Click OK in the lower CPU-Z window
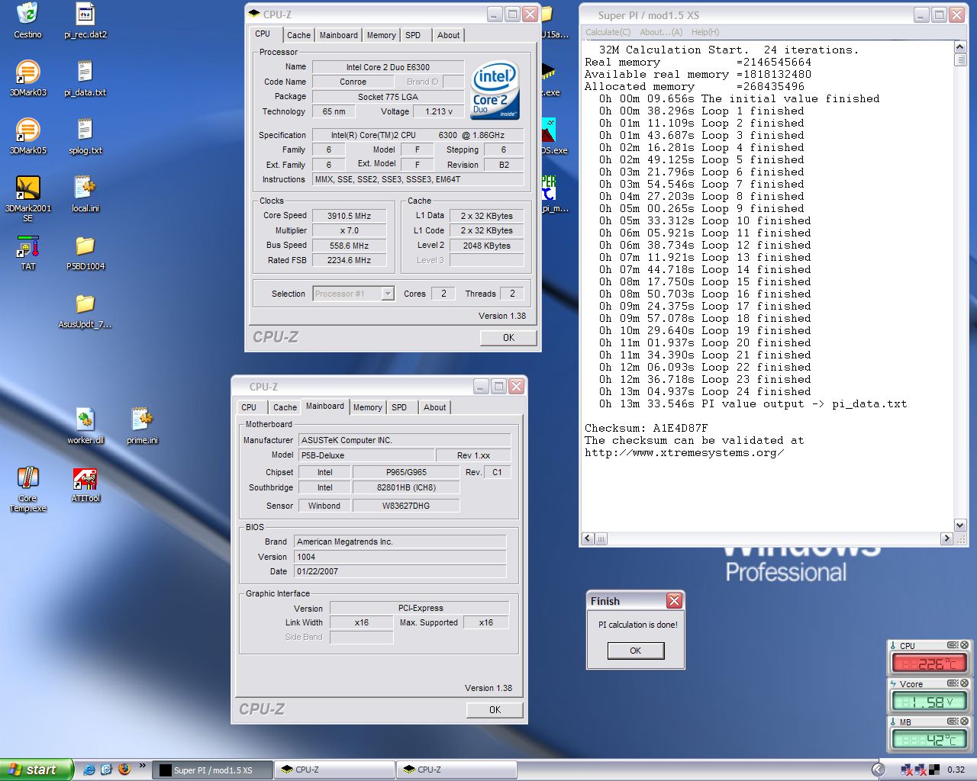The height and width of the screenshot is (781, 977). [x=495, y=710]
